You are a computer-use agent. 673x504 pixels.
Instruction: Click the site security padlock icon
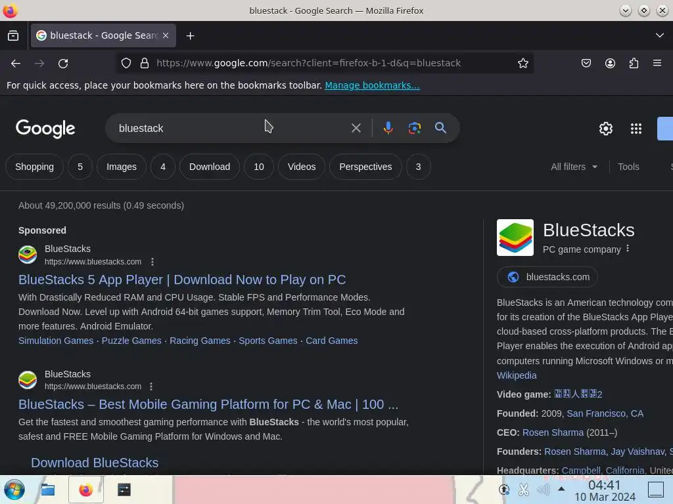click(145, 64)
